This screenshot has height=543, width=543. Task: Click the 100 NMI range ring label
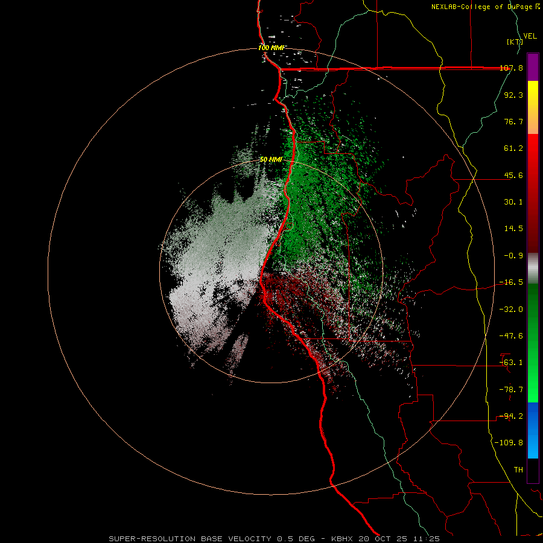click(272, 48)
